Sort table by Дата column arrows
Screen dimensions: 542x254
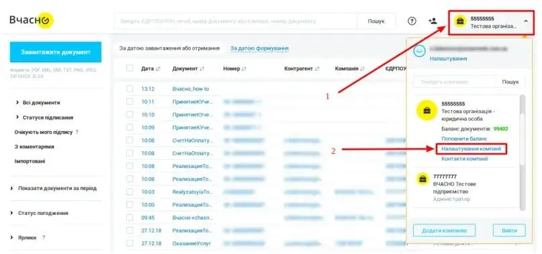[158, 69]
